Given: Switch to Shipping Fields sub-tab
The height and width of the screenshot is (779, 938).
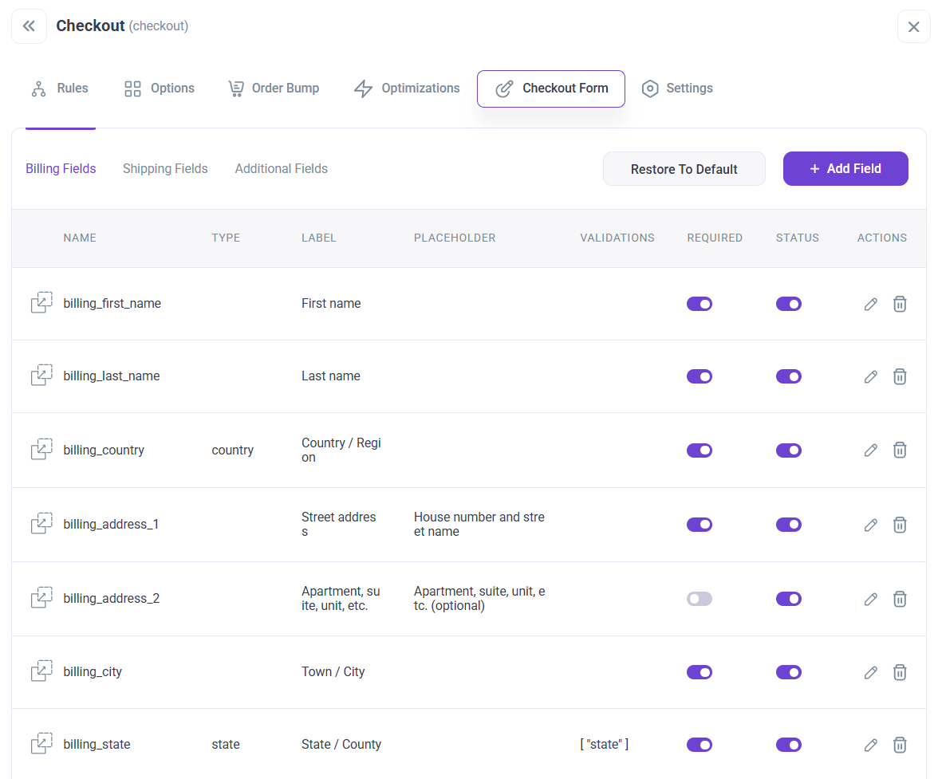Looking at the screenshot, I should pyautogui.click(x=165, y=168).
